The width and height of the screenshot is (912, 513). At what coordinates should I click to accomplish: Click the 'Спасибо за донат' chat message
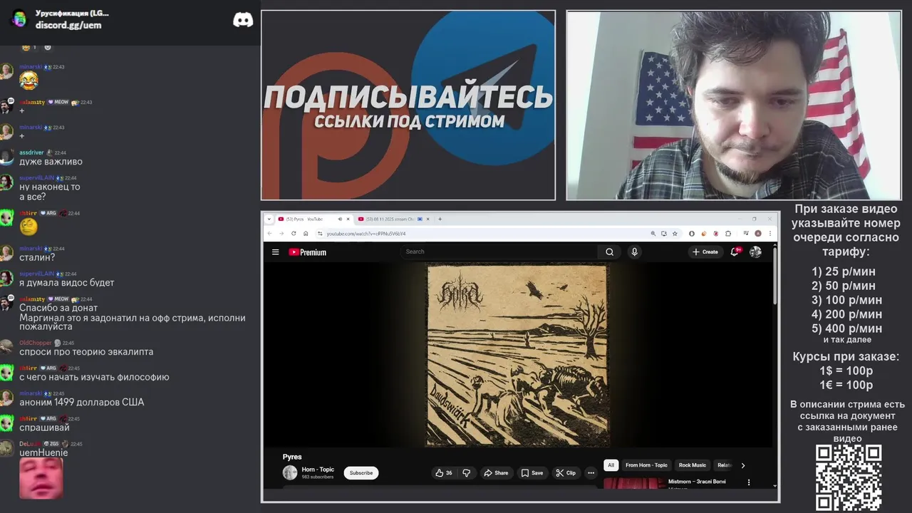[58, 308]
